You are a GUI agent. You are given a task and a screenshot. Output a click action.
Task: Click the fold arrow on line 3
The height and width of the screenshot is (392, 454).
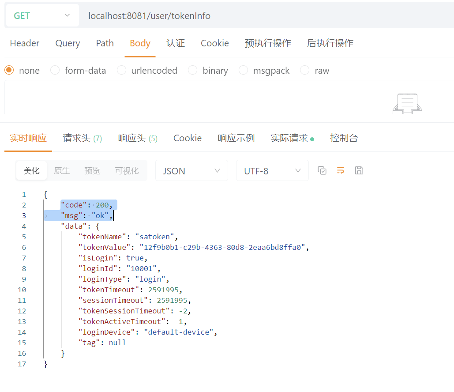(45, 216)
